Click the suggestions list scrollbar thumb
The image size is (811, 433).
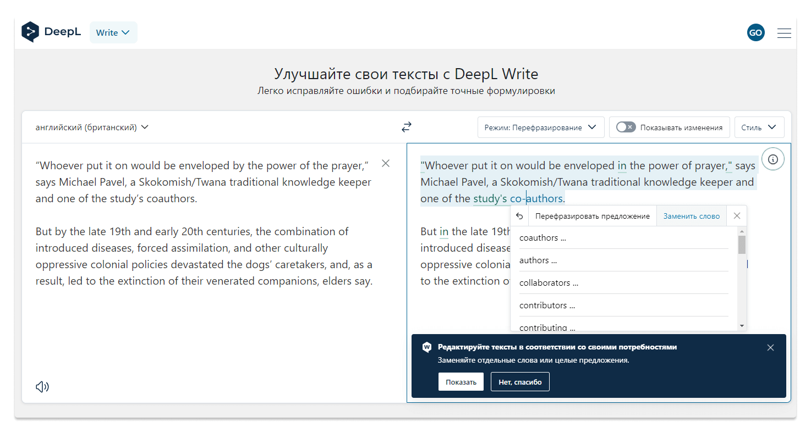pyautogui.click(x=742, y=245)
